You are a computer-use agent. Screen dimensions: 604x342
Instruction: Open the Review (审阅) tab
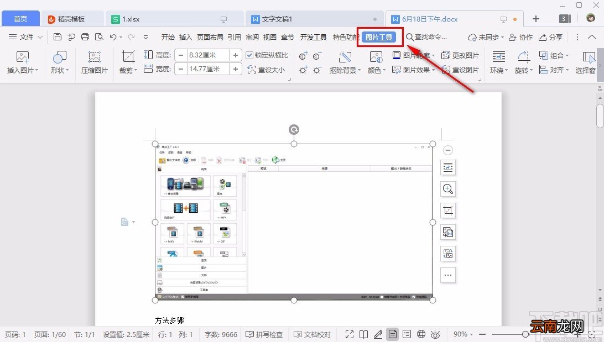click(252, 37)
